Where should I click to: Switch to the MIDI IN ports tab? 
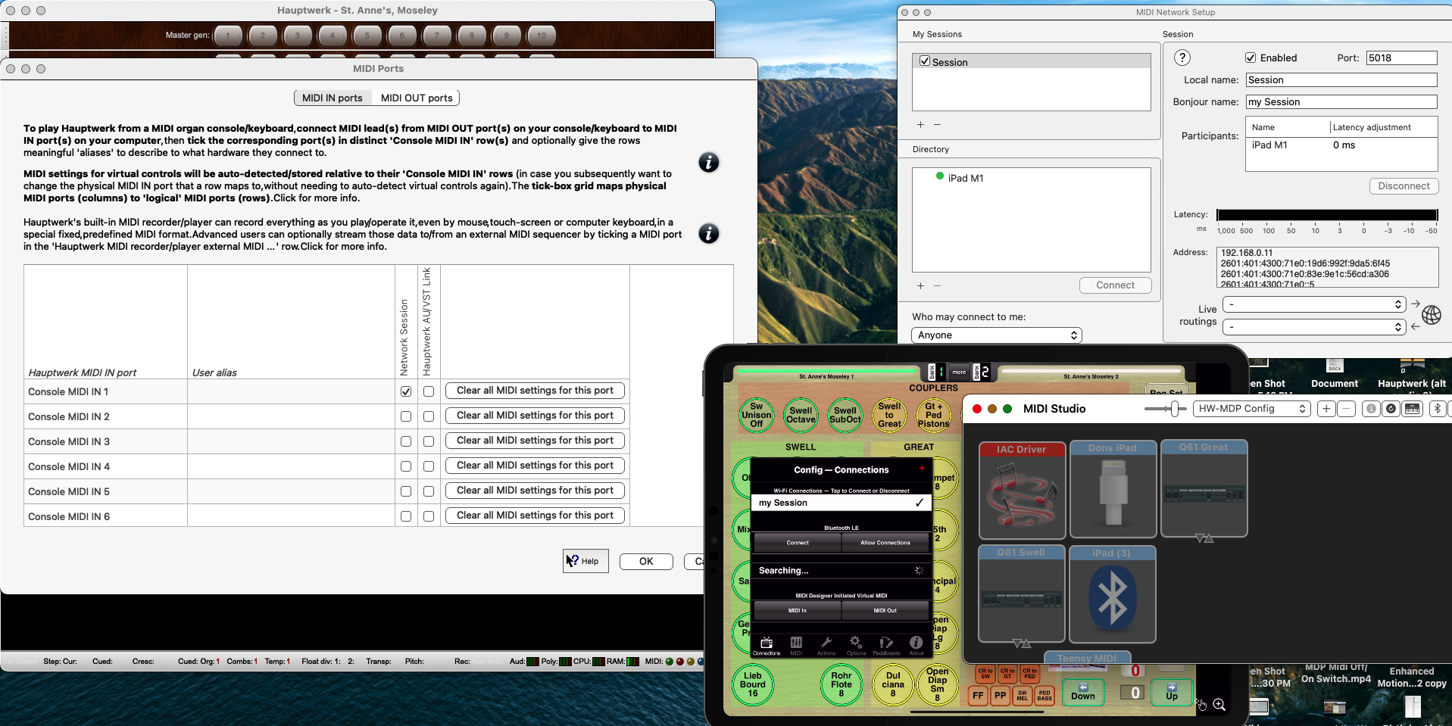pos(333,98)
